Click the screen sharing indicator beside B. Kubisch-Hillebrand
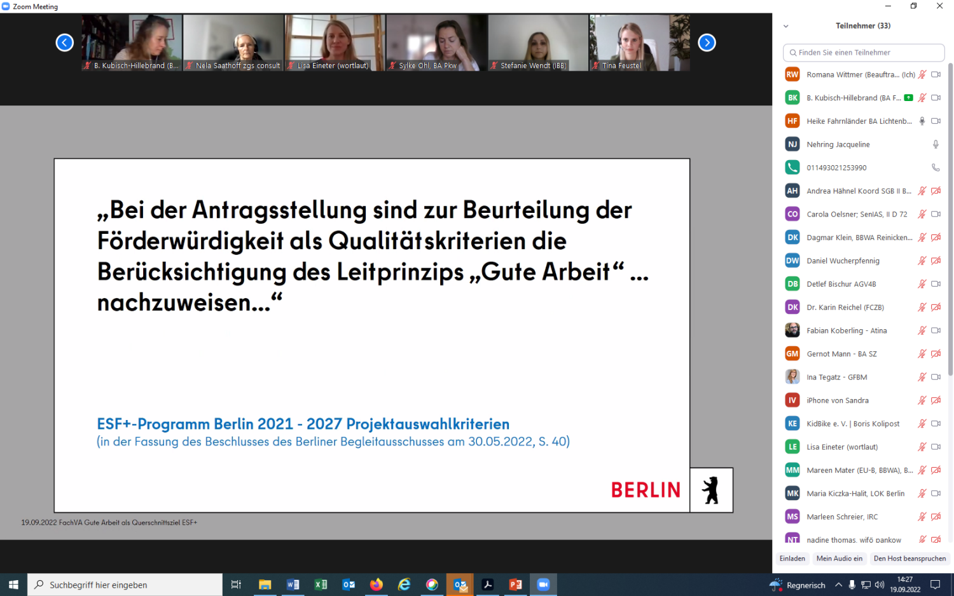 (x=909, y=98)
